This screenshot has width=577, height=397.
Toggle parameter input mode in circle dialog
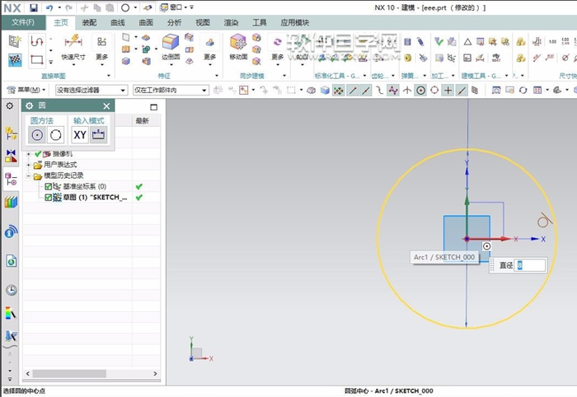point(99,135)
